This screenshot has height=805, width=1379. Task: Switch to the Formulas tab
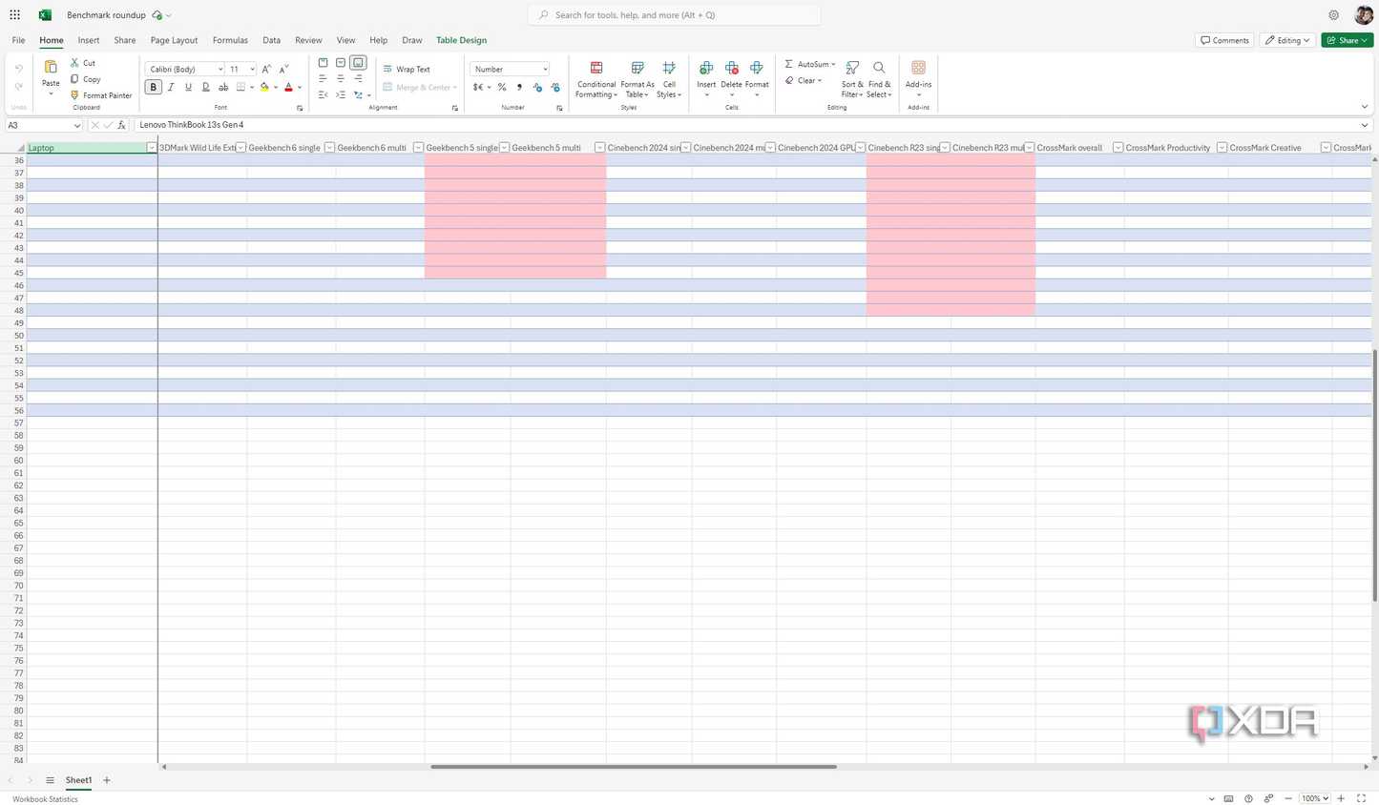pyautogui.click(x=230, y=40)
